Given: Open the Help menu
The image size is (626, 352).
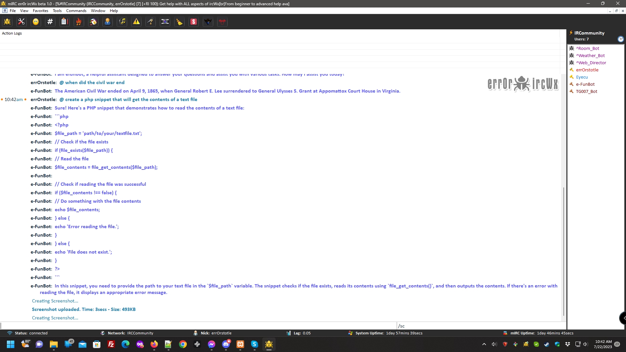Looking at the screenshot, I should pyautogui.click(x=114, y=11).
